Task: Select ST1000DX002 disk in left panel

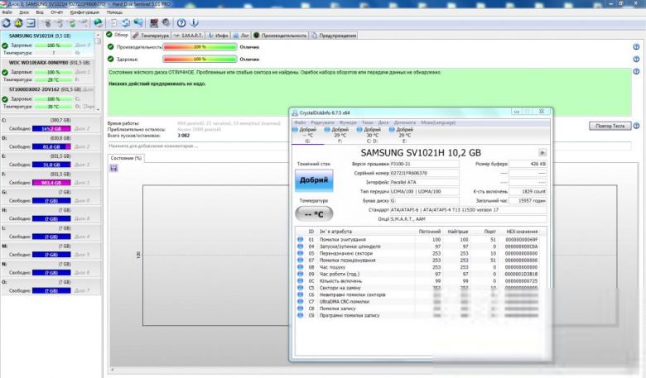Action: click(x=47, y=98)
